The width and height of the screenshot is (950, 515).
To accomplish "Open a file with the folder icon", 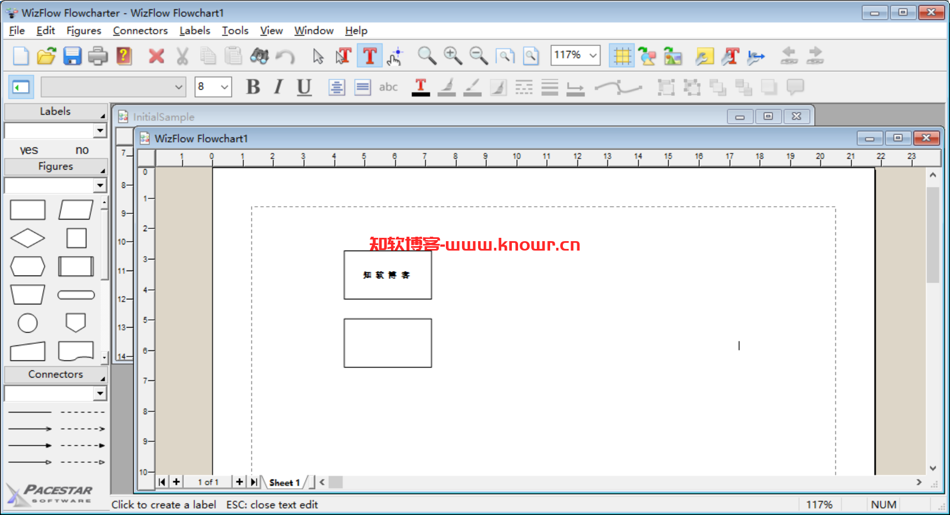I will click(47, 56).
